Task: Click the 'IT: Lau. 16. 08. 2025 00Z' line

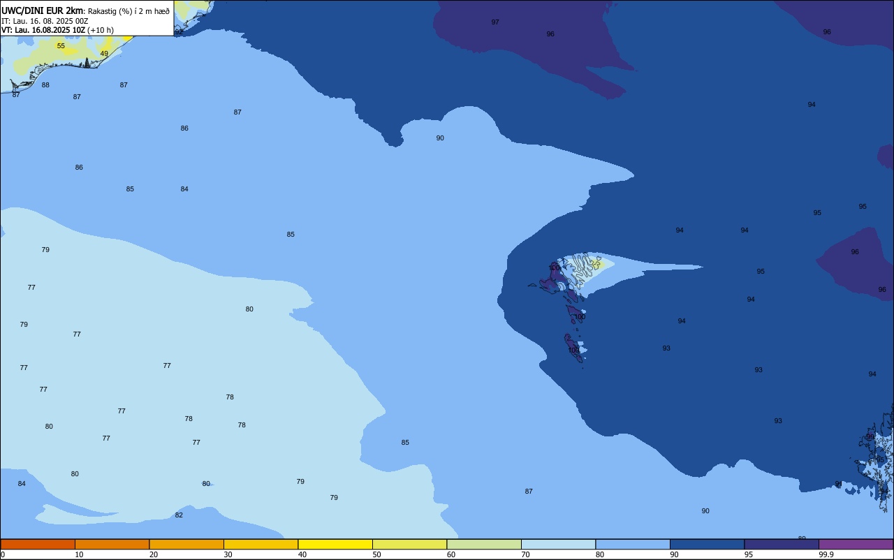Action: tap(45, 21)
